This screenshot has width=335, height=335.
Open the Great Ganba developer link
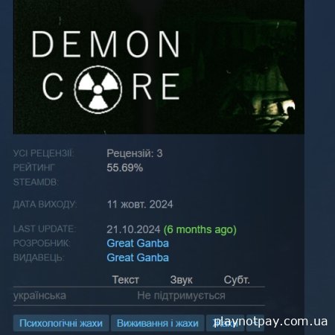click(138, 243)
